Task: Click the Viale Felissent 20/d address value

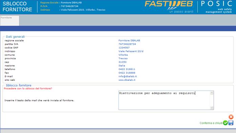Action: pyautogui.click(x=131, y=51)
